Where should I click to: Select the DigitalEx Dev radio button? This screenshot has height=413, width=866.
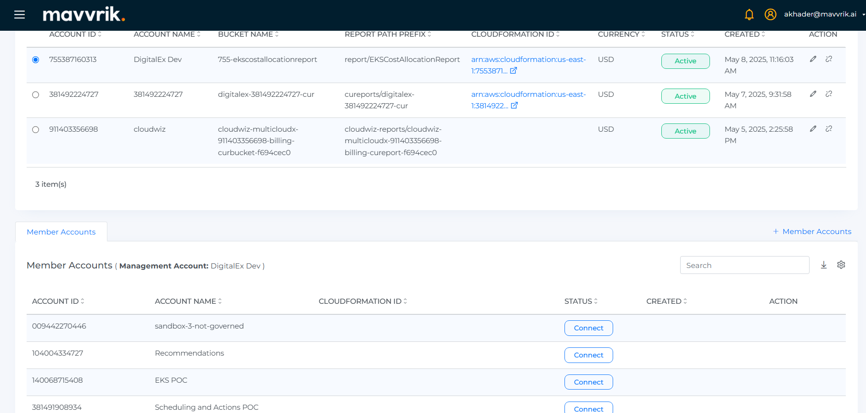pos(36,60)
